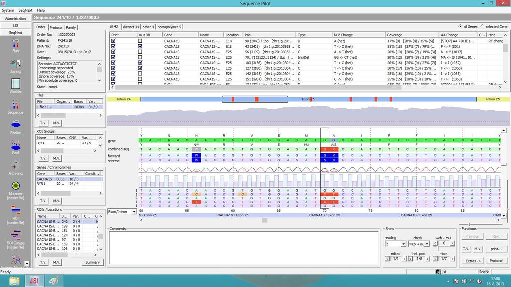The width and height of the screenshot is (511, 287).
Task: Click the network tray icon
Action: (472, 281)
